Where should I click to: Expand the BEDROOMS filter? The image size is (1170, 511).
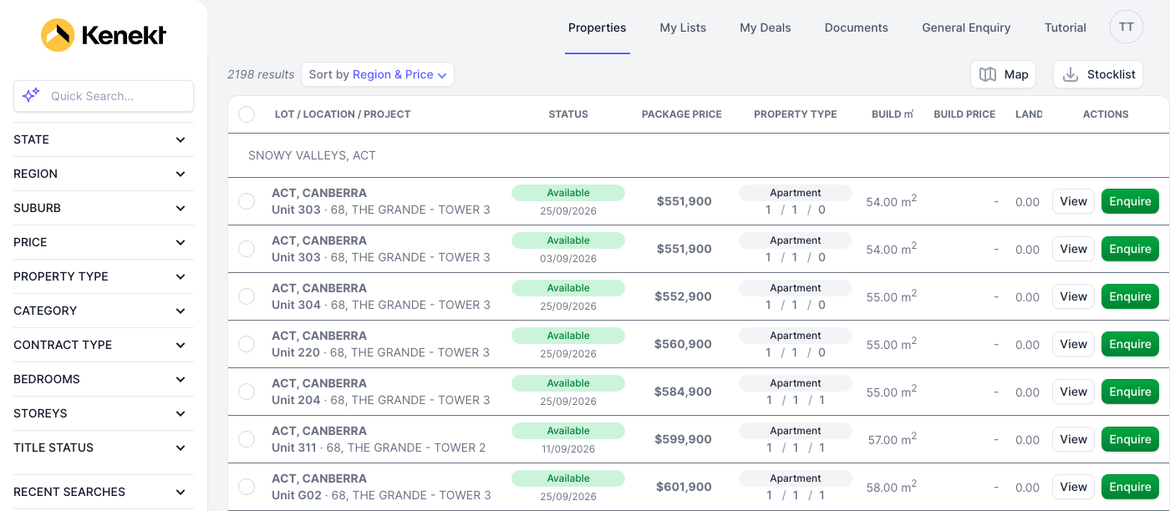104,379
